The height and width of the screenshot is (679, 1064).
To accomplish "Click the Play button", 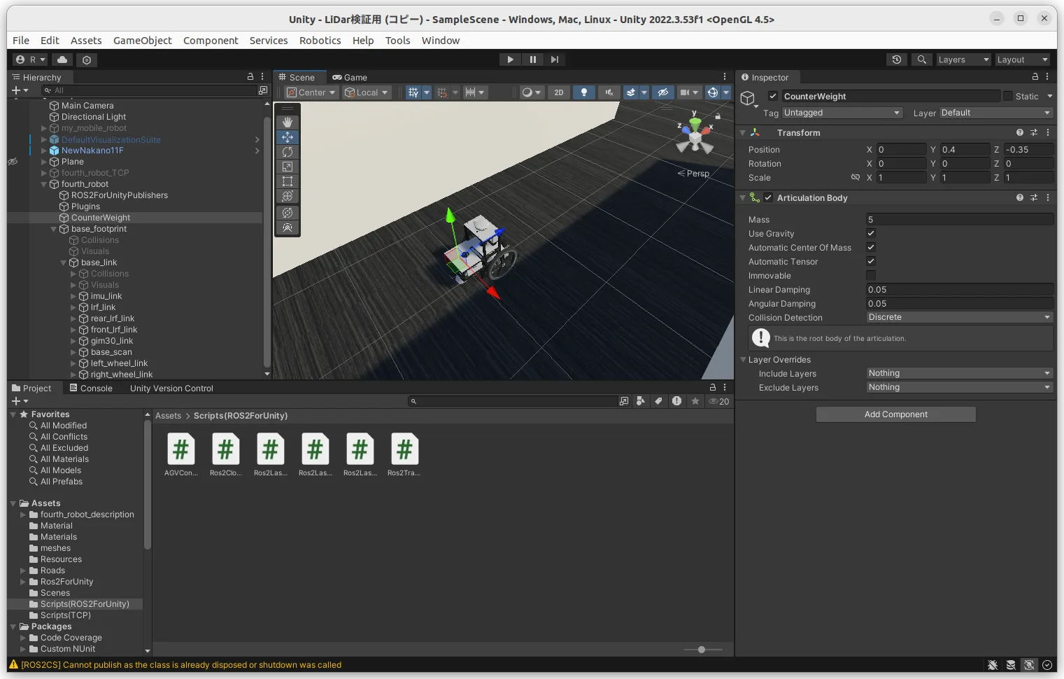I will (x=510, y=59).
